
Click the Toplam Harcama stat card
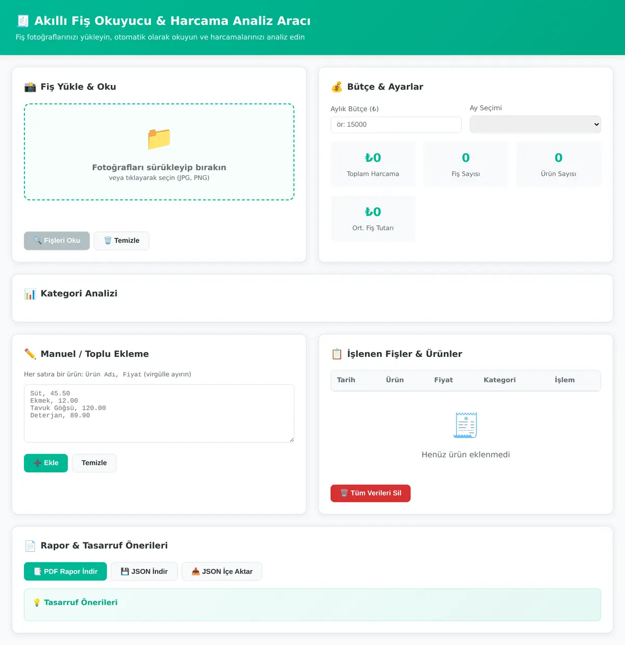[373, 164]
